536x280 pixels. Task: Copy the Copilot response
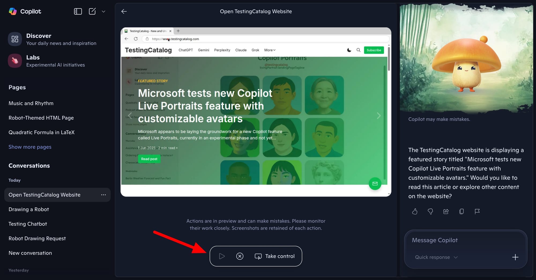coord(461,212)
